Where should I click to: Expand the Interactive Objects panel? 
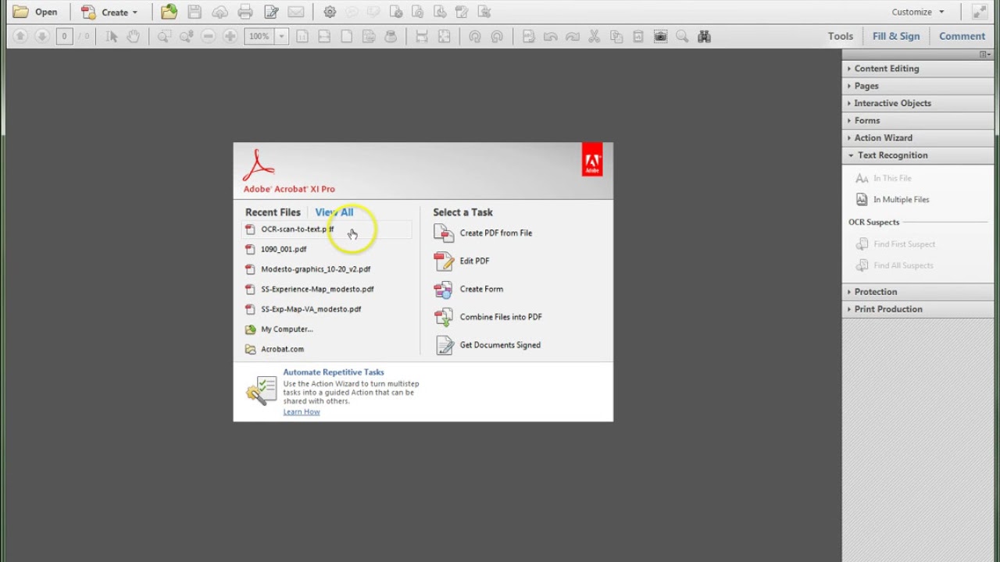point(917,103)
